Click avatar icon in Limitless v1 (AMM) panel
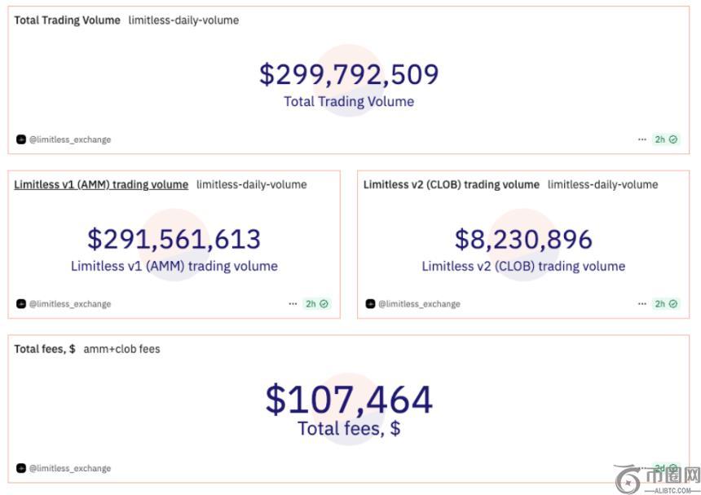This screenshot has height=495, width=701. (21, 304)
